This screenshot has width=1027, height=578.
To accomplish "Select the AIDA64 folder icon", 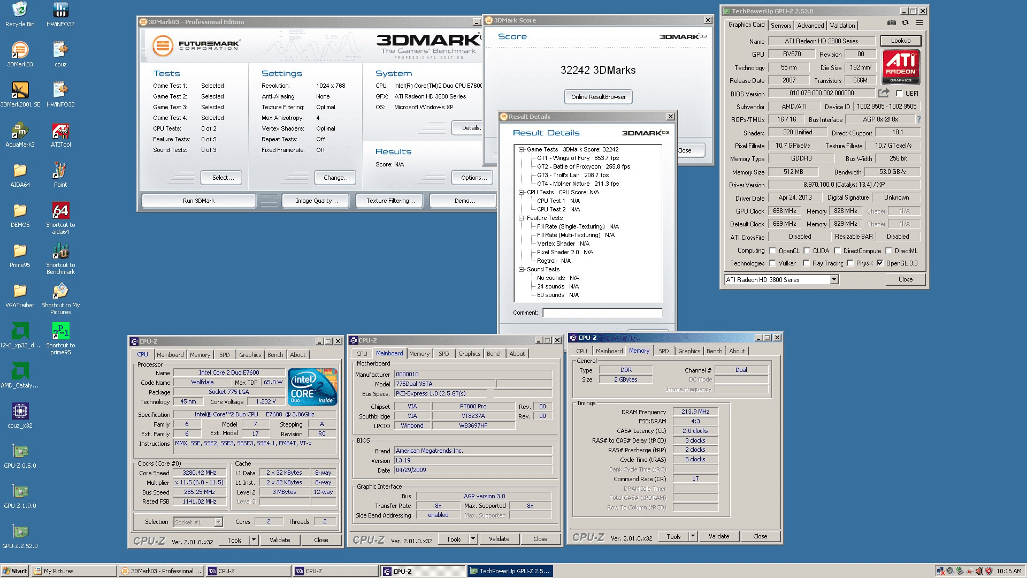I will pos(20,175).
